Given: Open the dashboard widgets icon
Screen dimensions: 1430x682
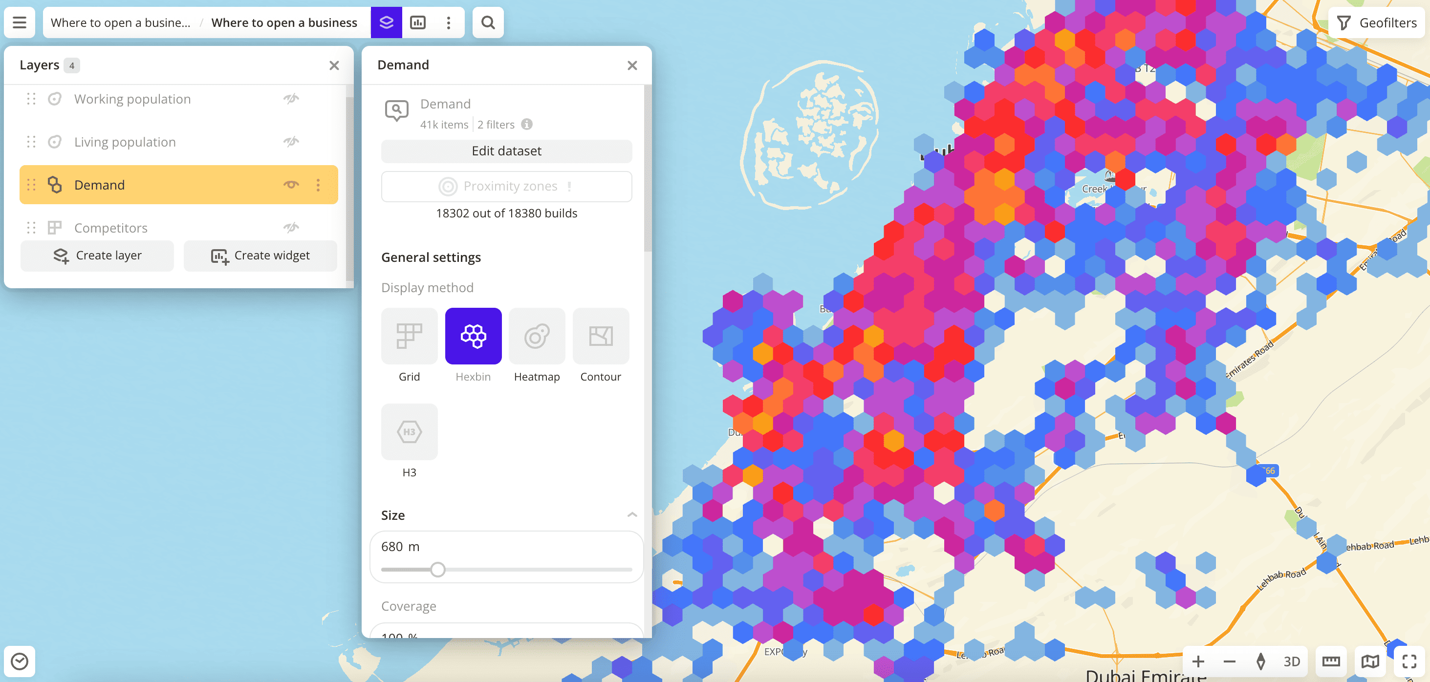Looking at the screenshot, I should pos(417,23).
